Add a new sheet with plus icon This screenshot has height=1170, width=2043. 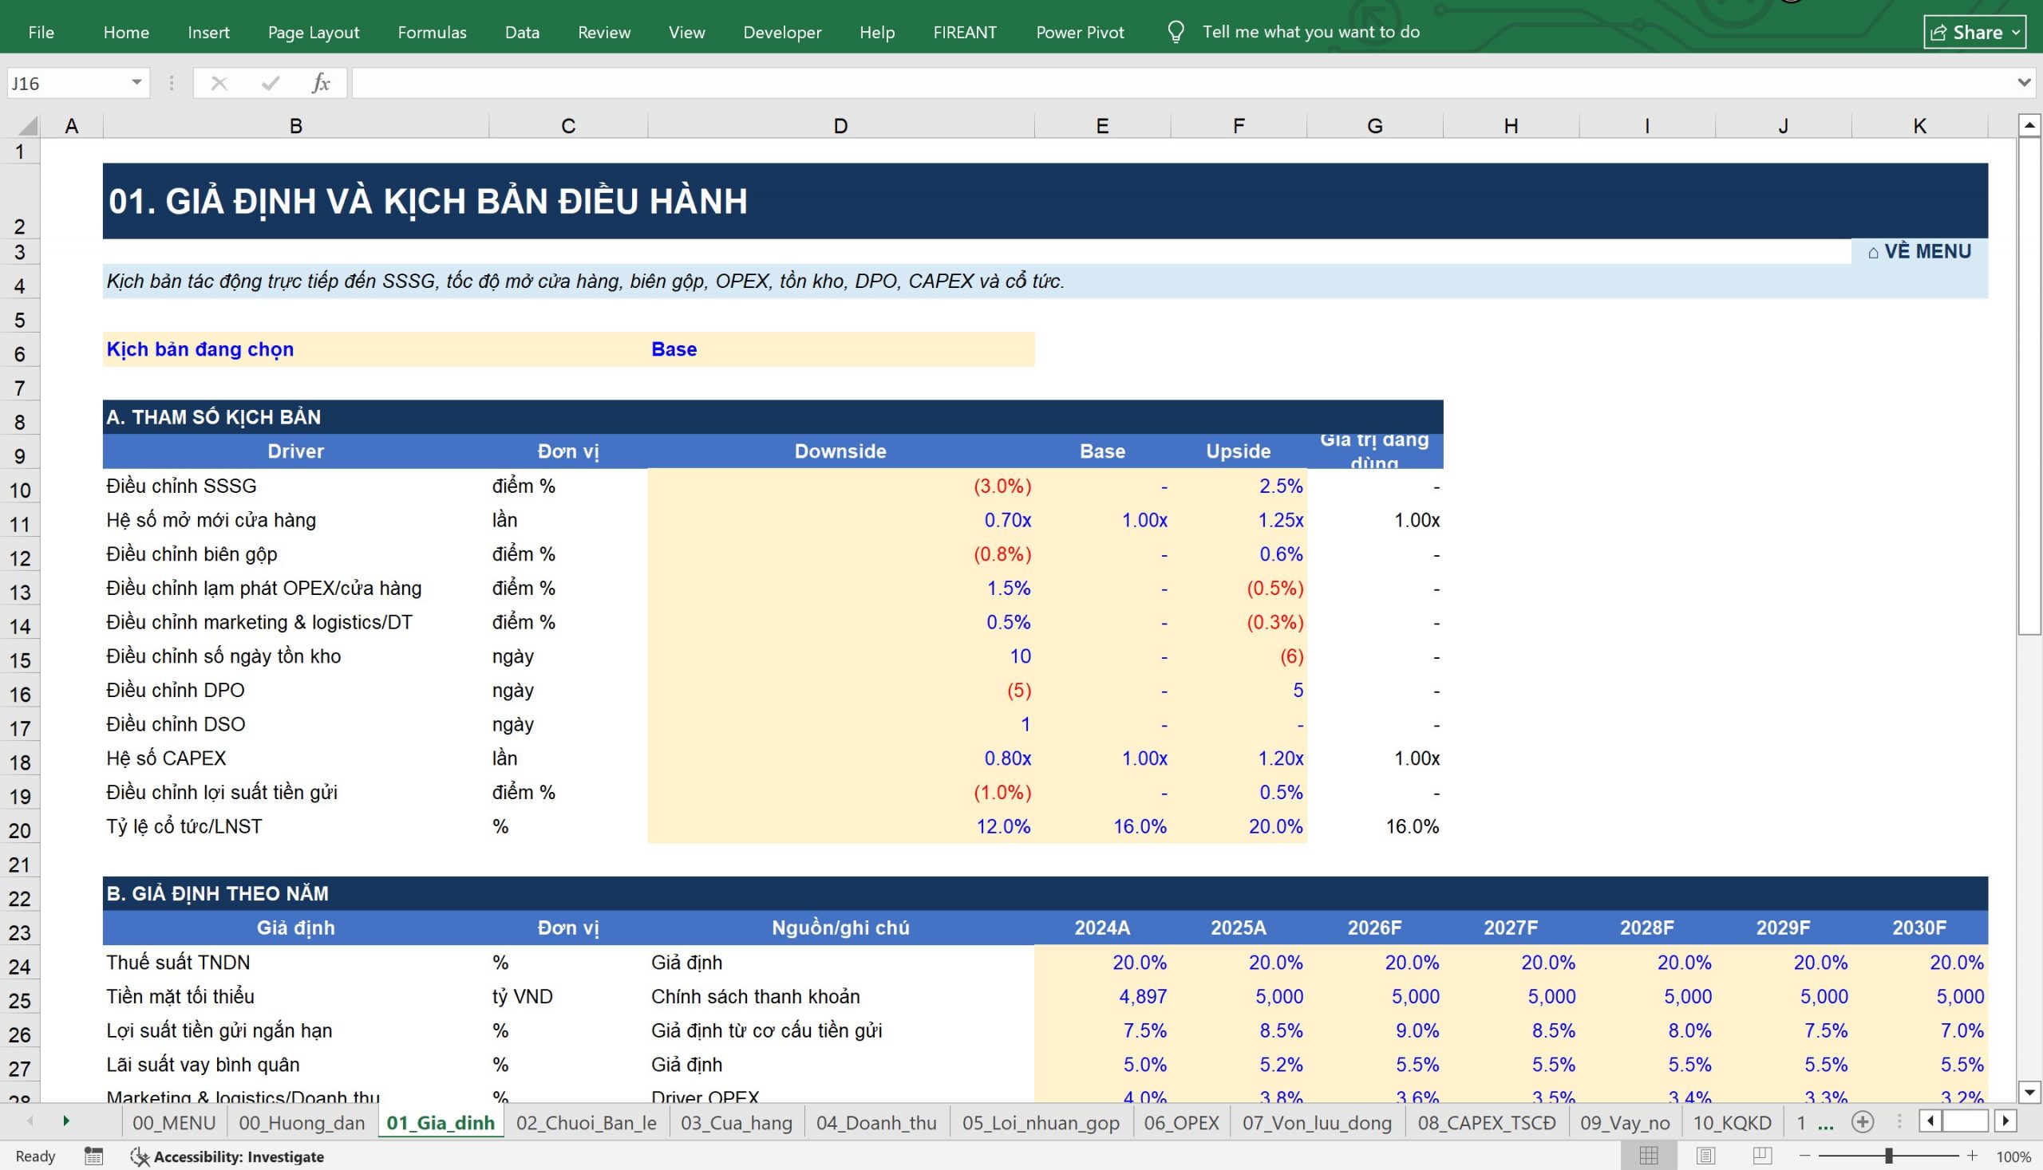(1863, 1122)
